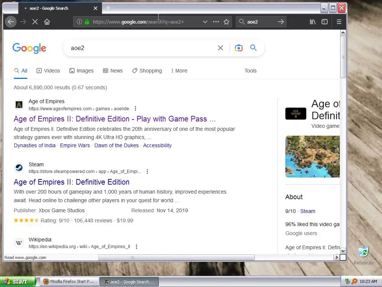The height and width of the screenshot is (287, 382).
Task: Open the Firefox home page icon
Action: pos(47,22)
